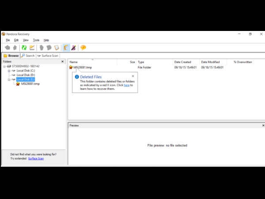The image size is (265, 199).
Task: Maximize the Pandora Recovery window
Action: pyautogui.click(x=250, y=34)
